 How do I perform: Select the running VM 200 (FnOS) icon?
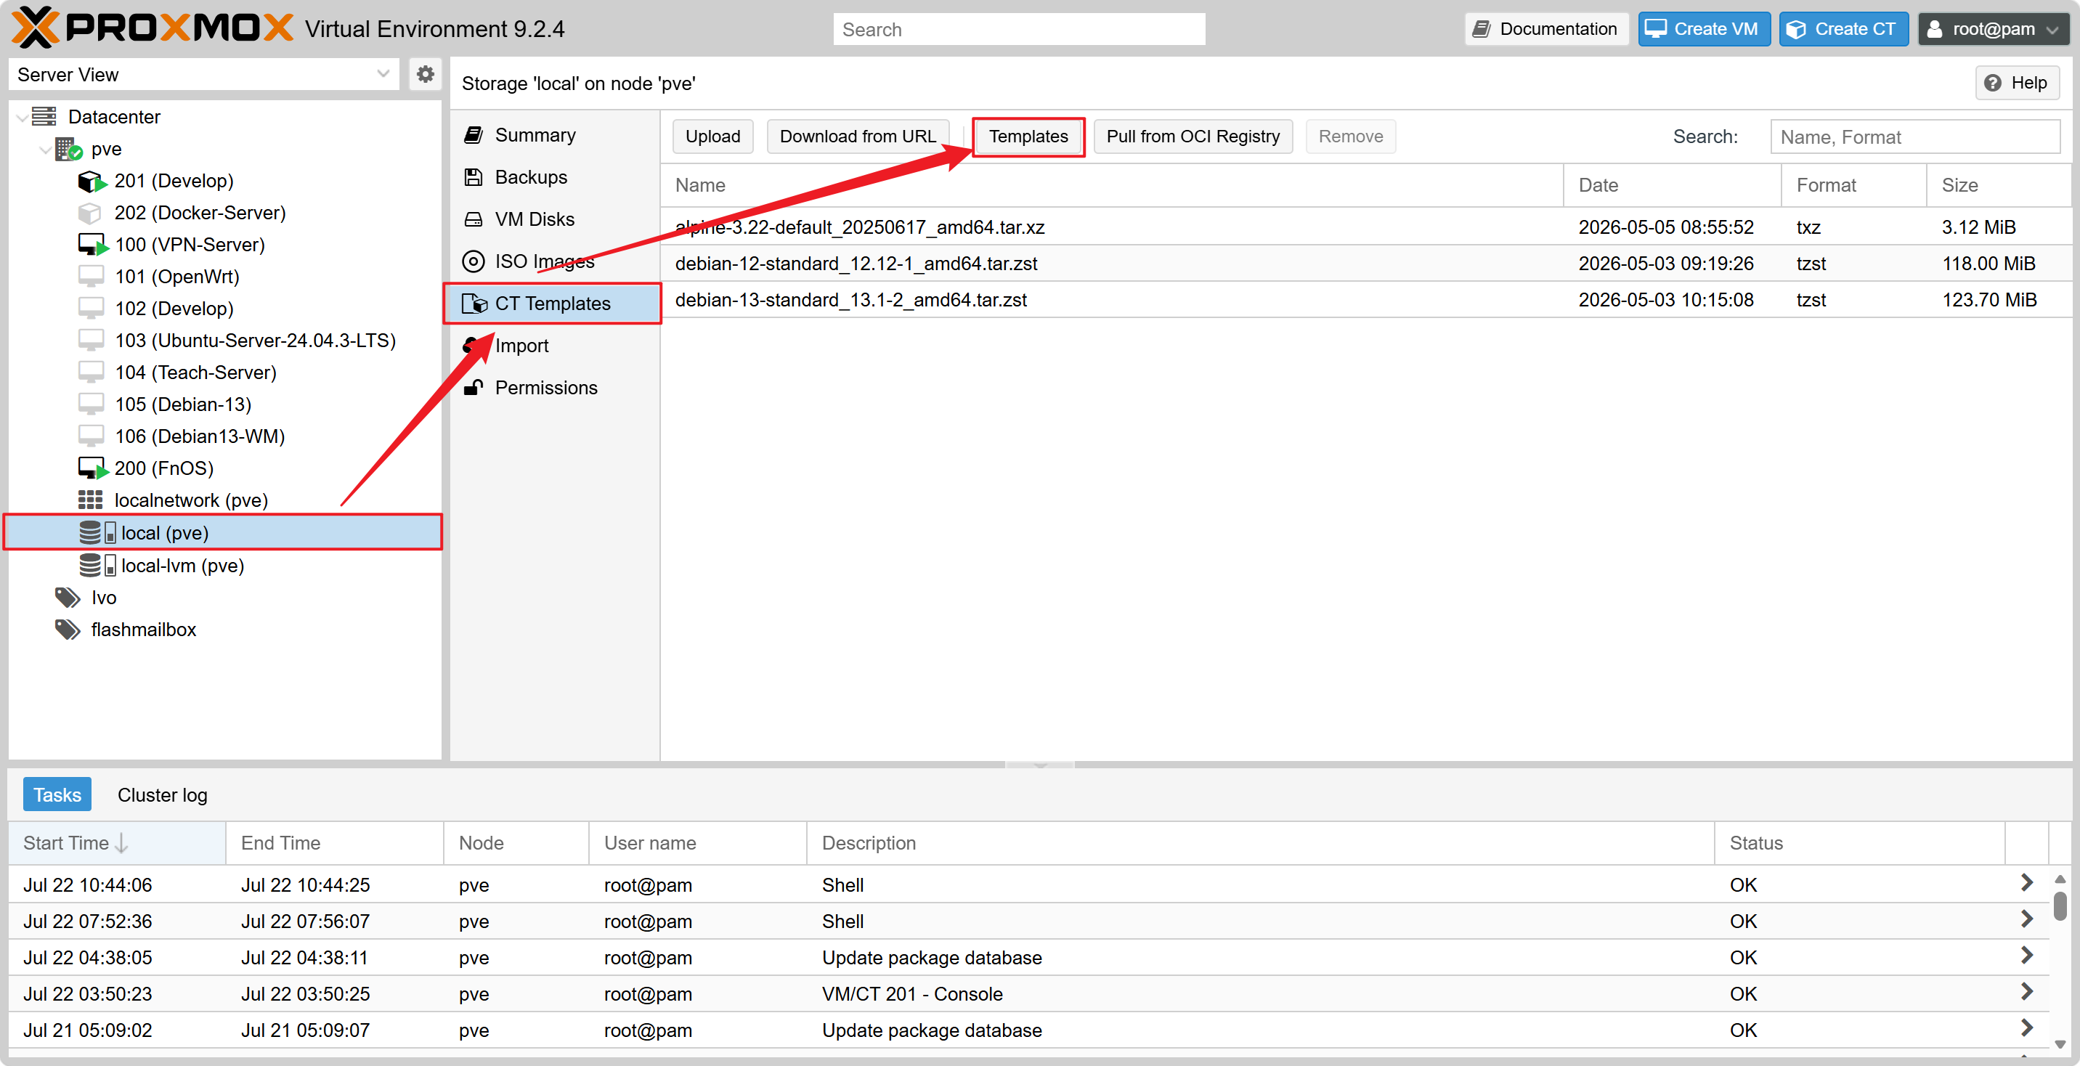point(92,468)
